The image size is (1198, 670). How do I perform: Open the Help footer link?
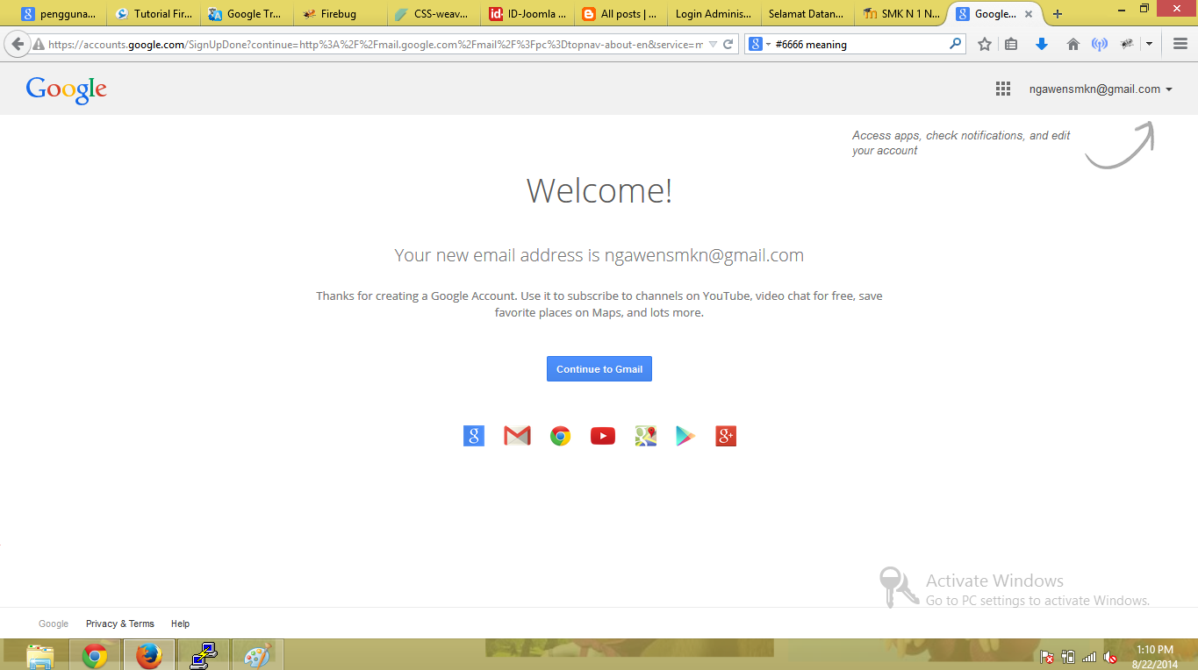click(x=180, y=624)
